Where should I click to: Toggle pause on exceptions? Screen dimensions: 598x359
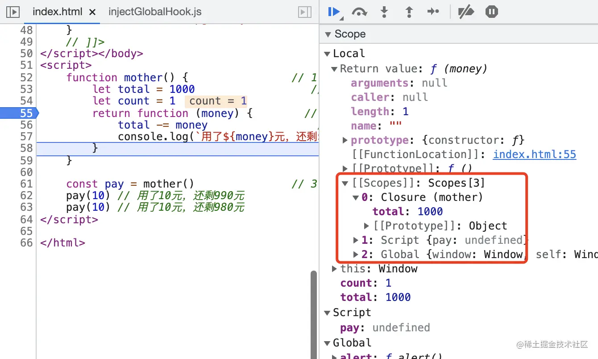491,12
